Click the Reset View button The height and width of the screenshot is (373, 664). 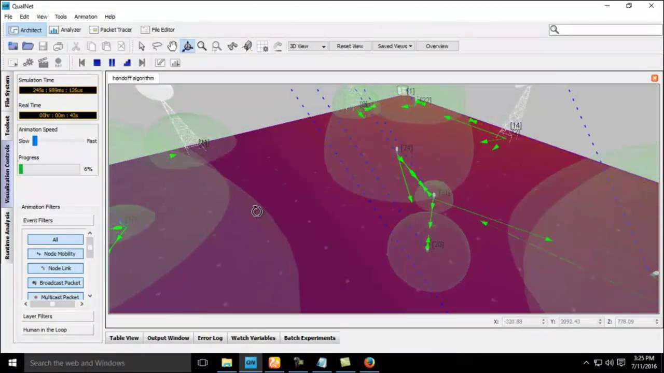350,46
